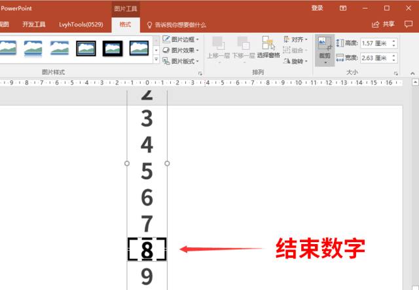Screen dimensions: 419x290
Task: Apply the third picture style thumbnail with soft edge
Action: pyautogui.click(x=60, y=48)
